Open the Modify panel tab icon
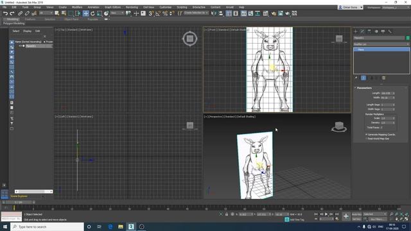411x231 pixels. click(362, 31)
